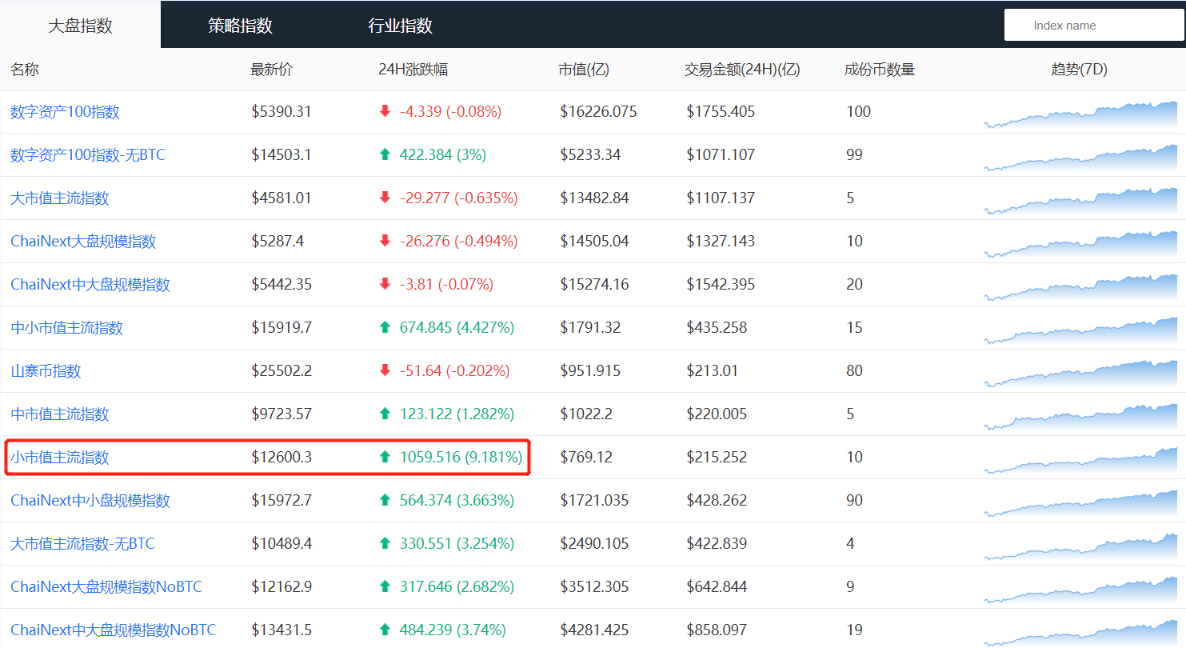This screenshot has width=1186, height=648.
Task: Click the price $13431.5
Action: tap(282, 630)
